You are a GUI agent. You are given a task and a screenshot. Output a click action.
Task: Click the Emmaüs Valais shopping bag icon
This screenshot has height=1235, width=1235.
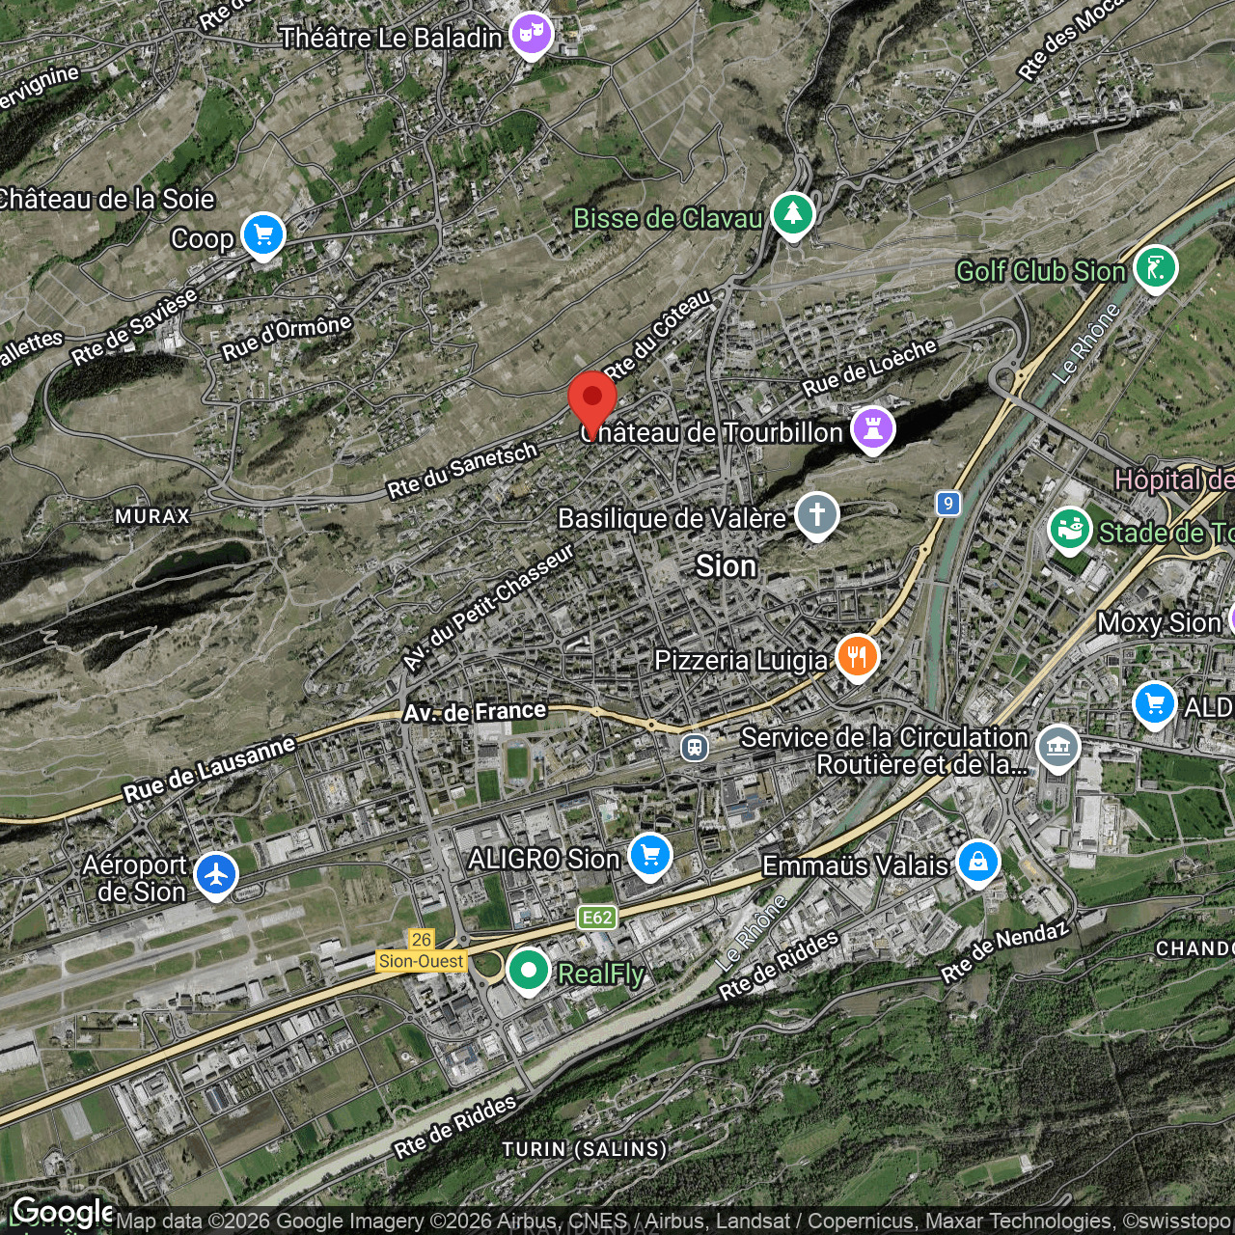(x=978, y=864)
